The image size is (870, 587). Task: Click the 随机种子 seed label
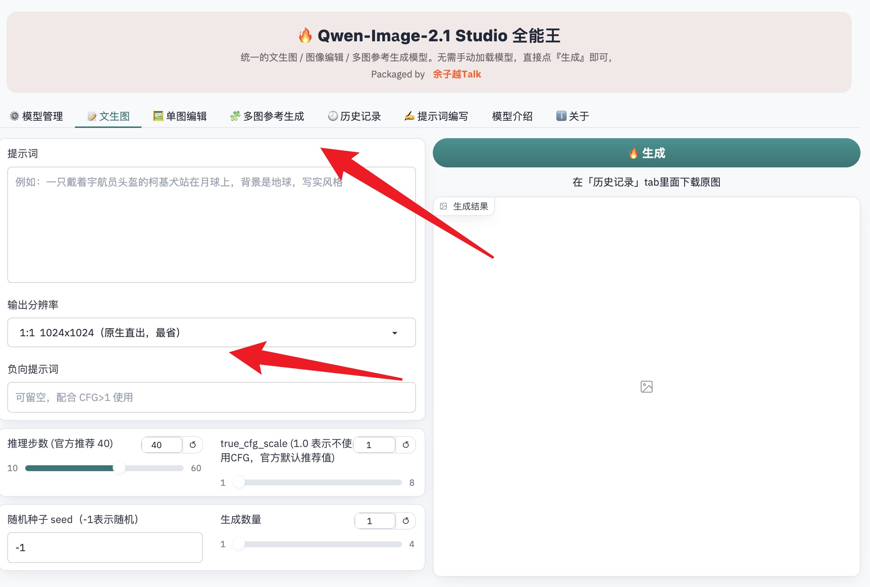[x=73, y=519]
